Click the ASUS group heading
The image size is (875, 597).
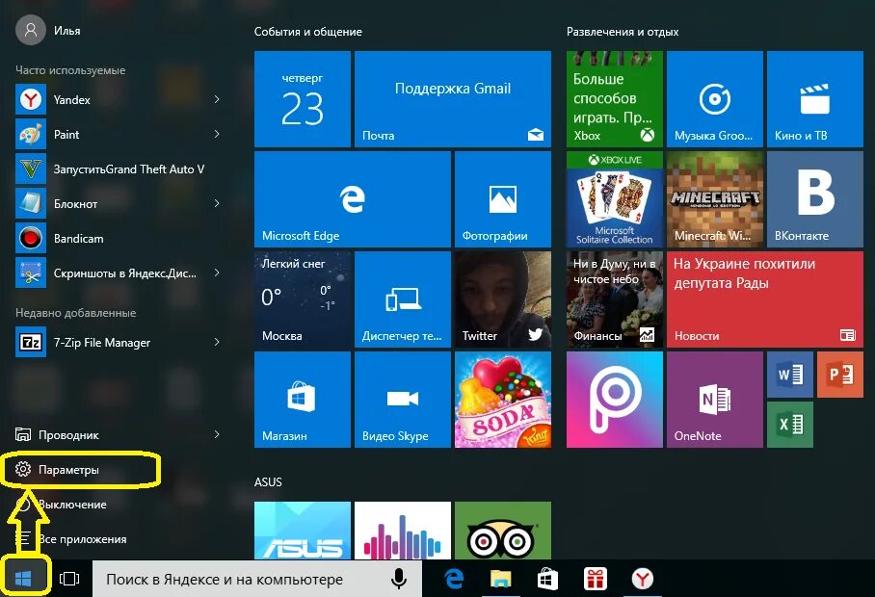coord(268,481)
